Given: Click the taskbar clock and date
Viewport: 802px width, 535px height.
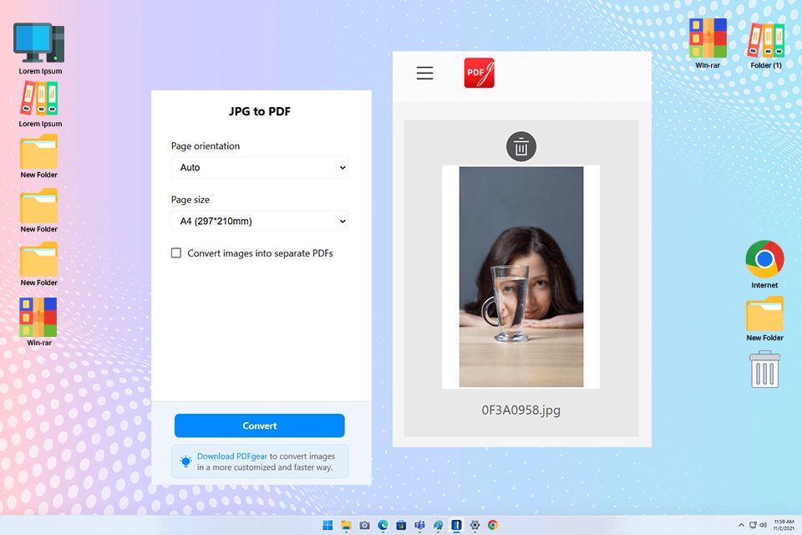Looking at the screenshot, I should coord(784,525).
